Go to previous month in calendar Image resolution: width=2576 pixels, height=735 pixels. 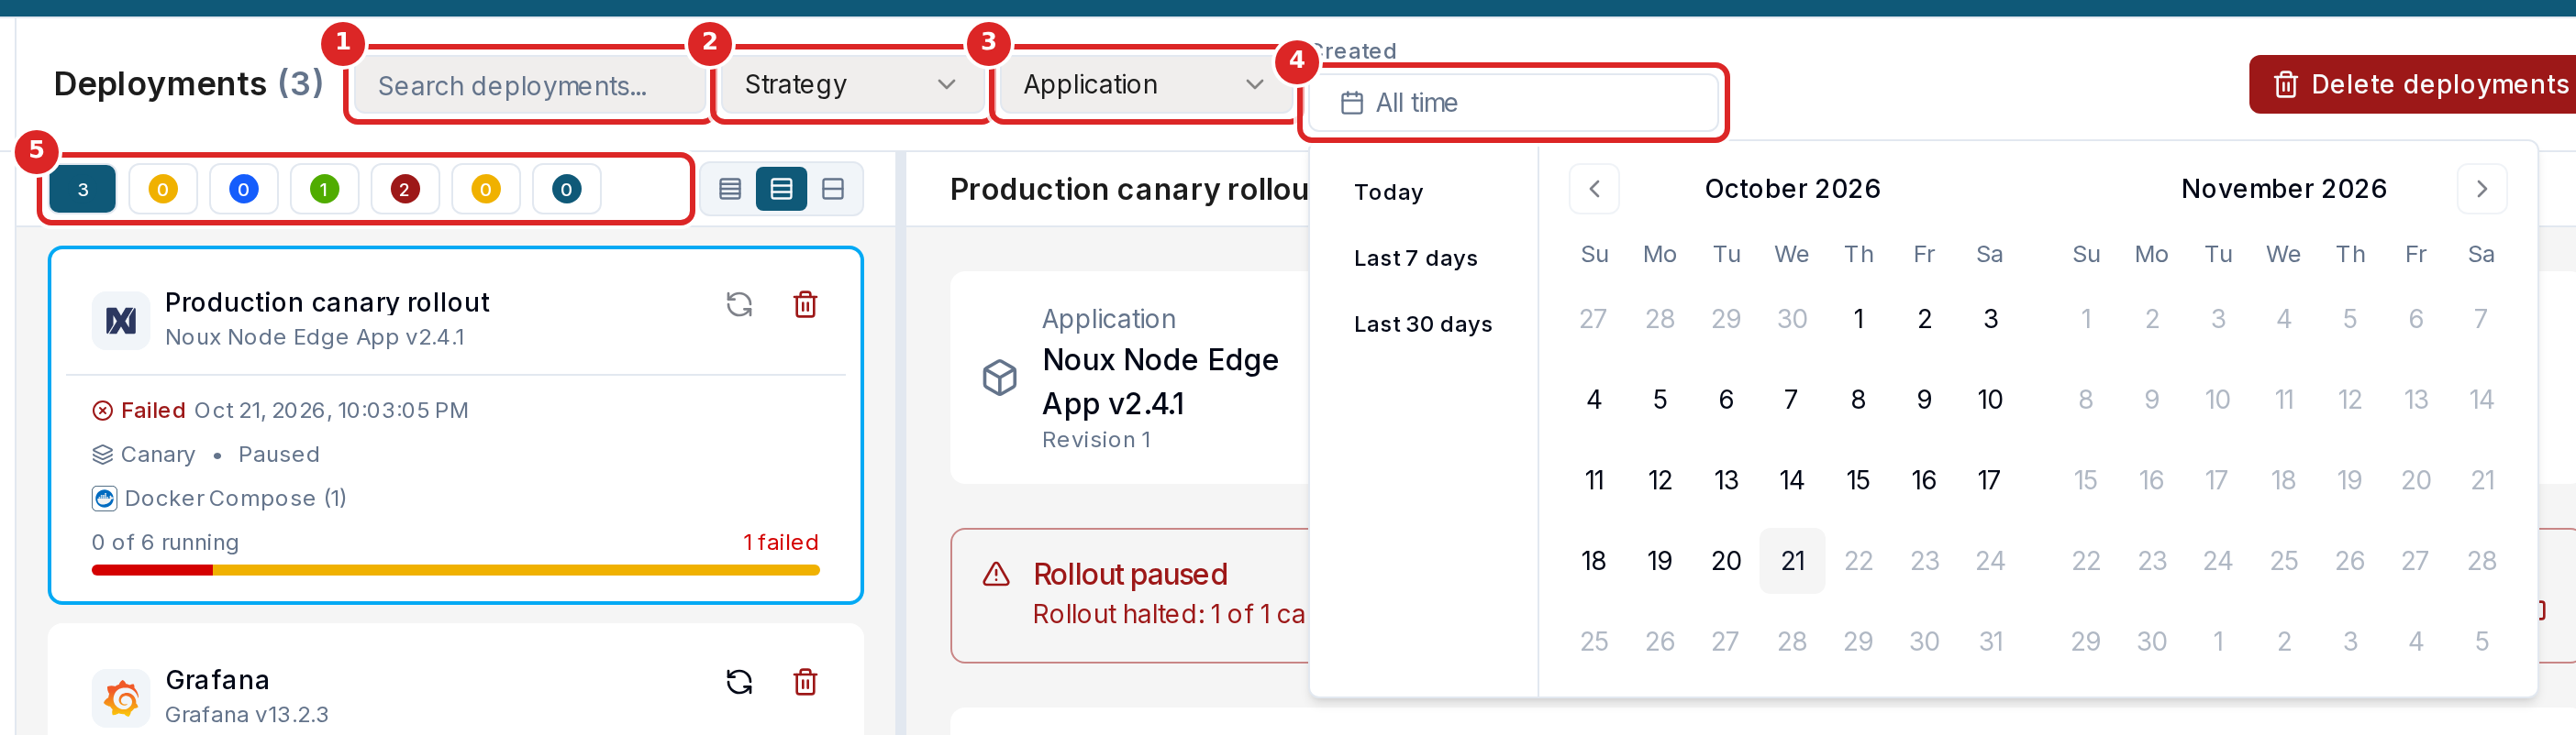1594,189
